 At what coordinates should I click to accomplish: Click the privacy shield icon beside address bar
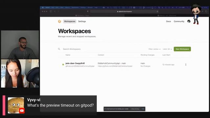pyautogui.click(x=88, y=11)
